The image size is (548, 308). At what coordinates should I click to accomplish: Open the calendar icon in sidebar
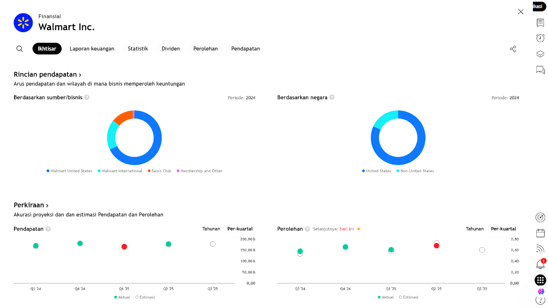click(540, 233)
